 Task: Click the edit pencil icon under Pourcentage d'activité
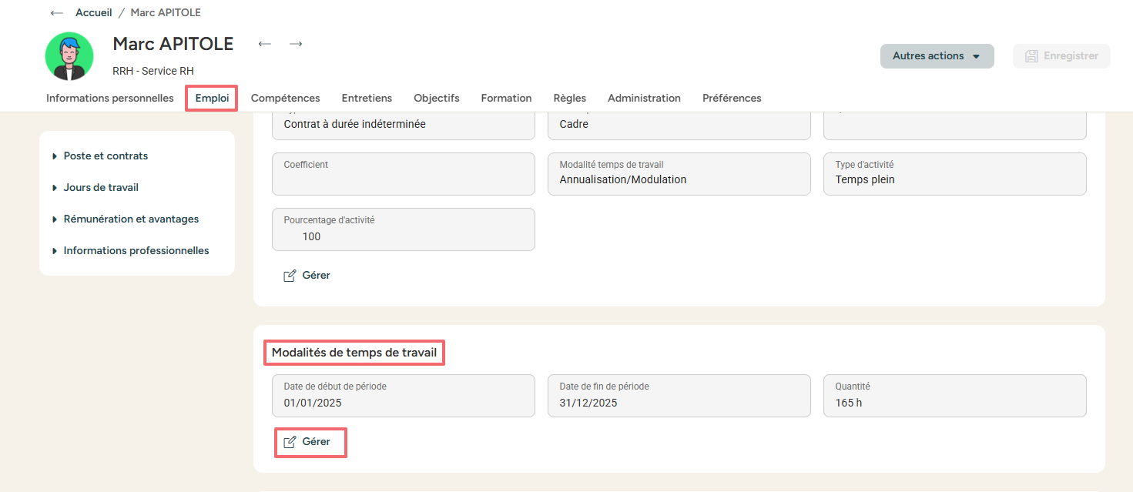point(290,276)
